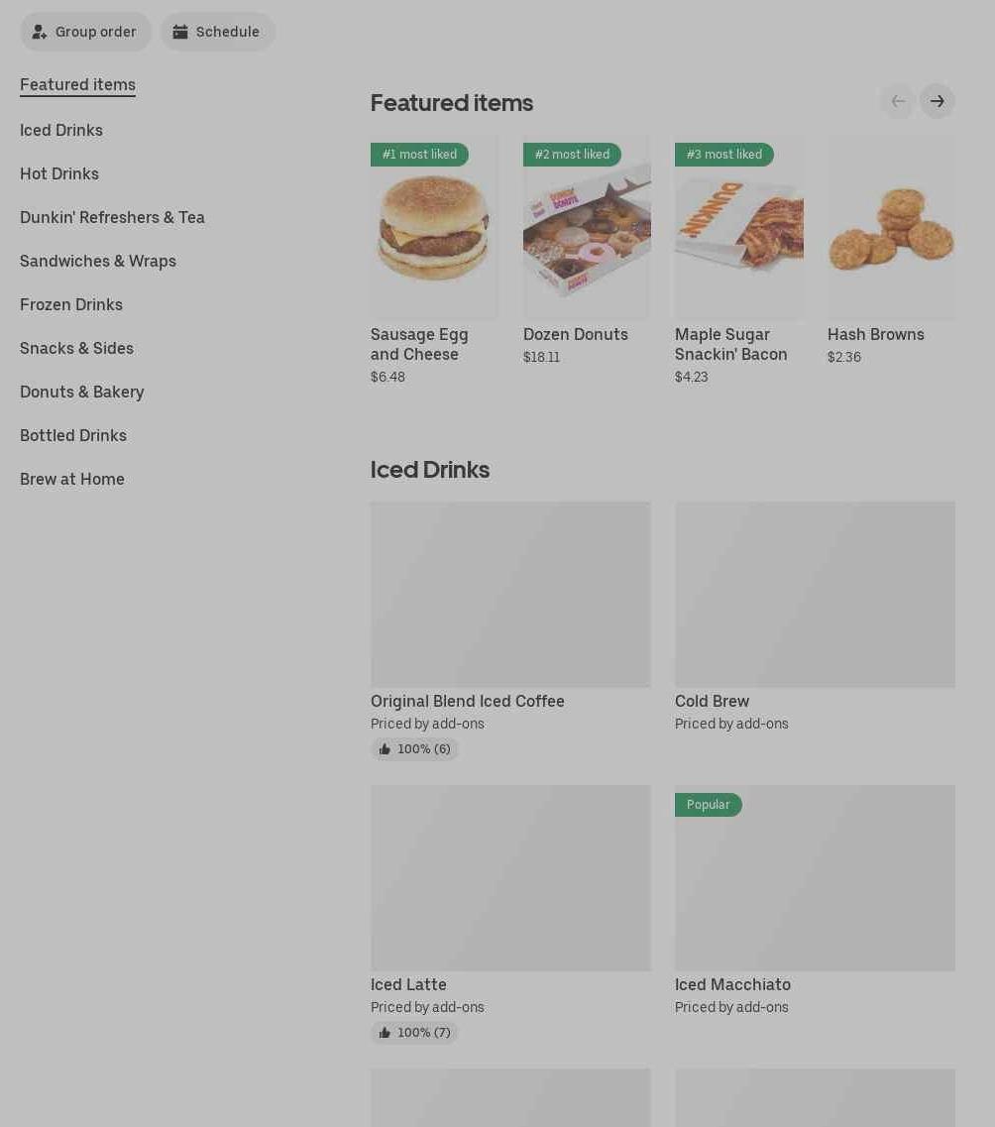
Task: Open Frozen Drinks category
Action: (71, 304)
